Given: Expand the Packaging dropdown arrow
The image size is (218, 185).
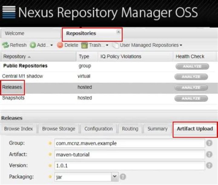Looking at the screenshot, I should coord(114,177).
